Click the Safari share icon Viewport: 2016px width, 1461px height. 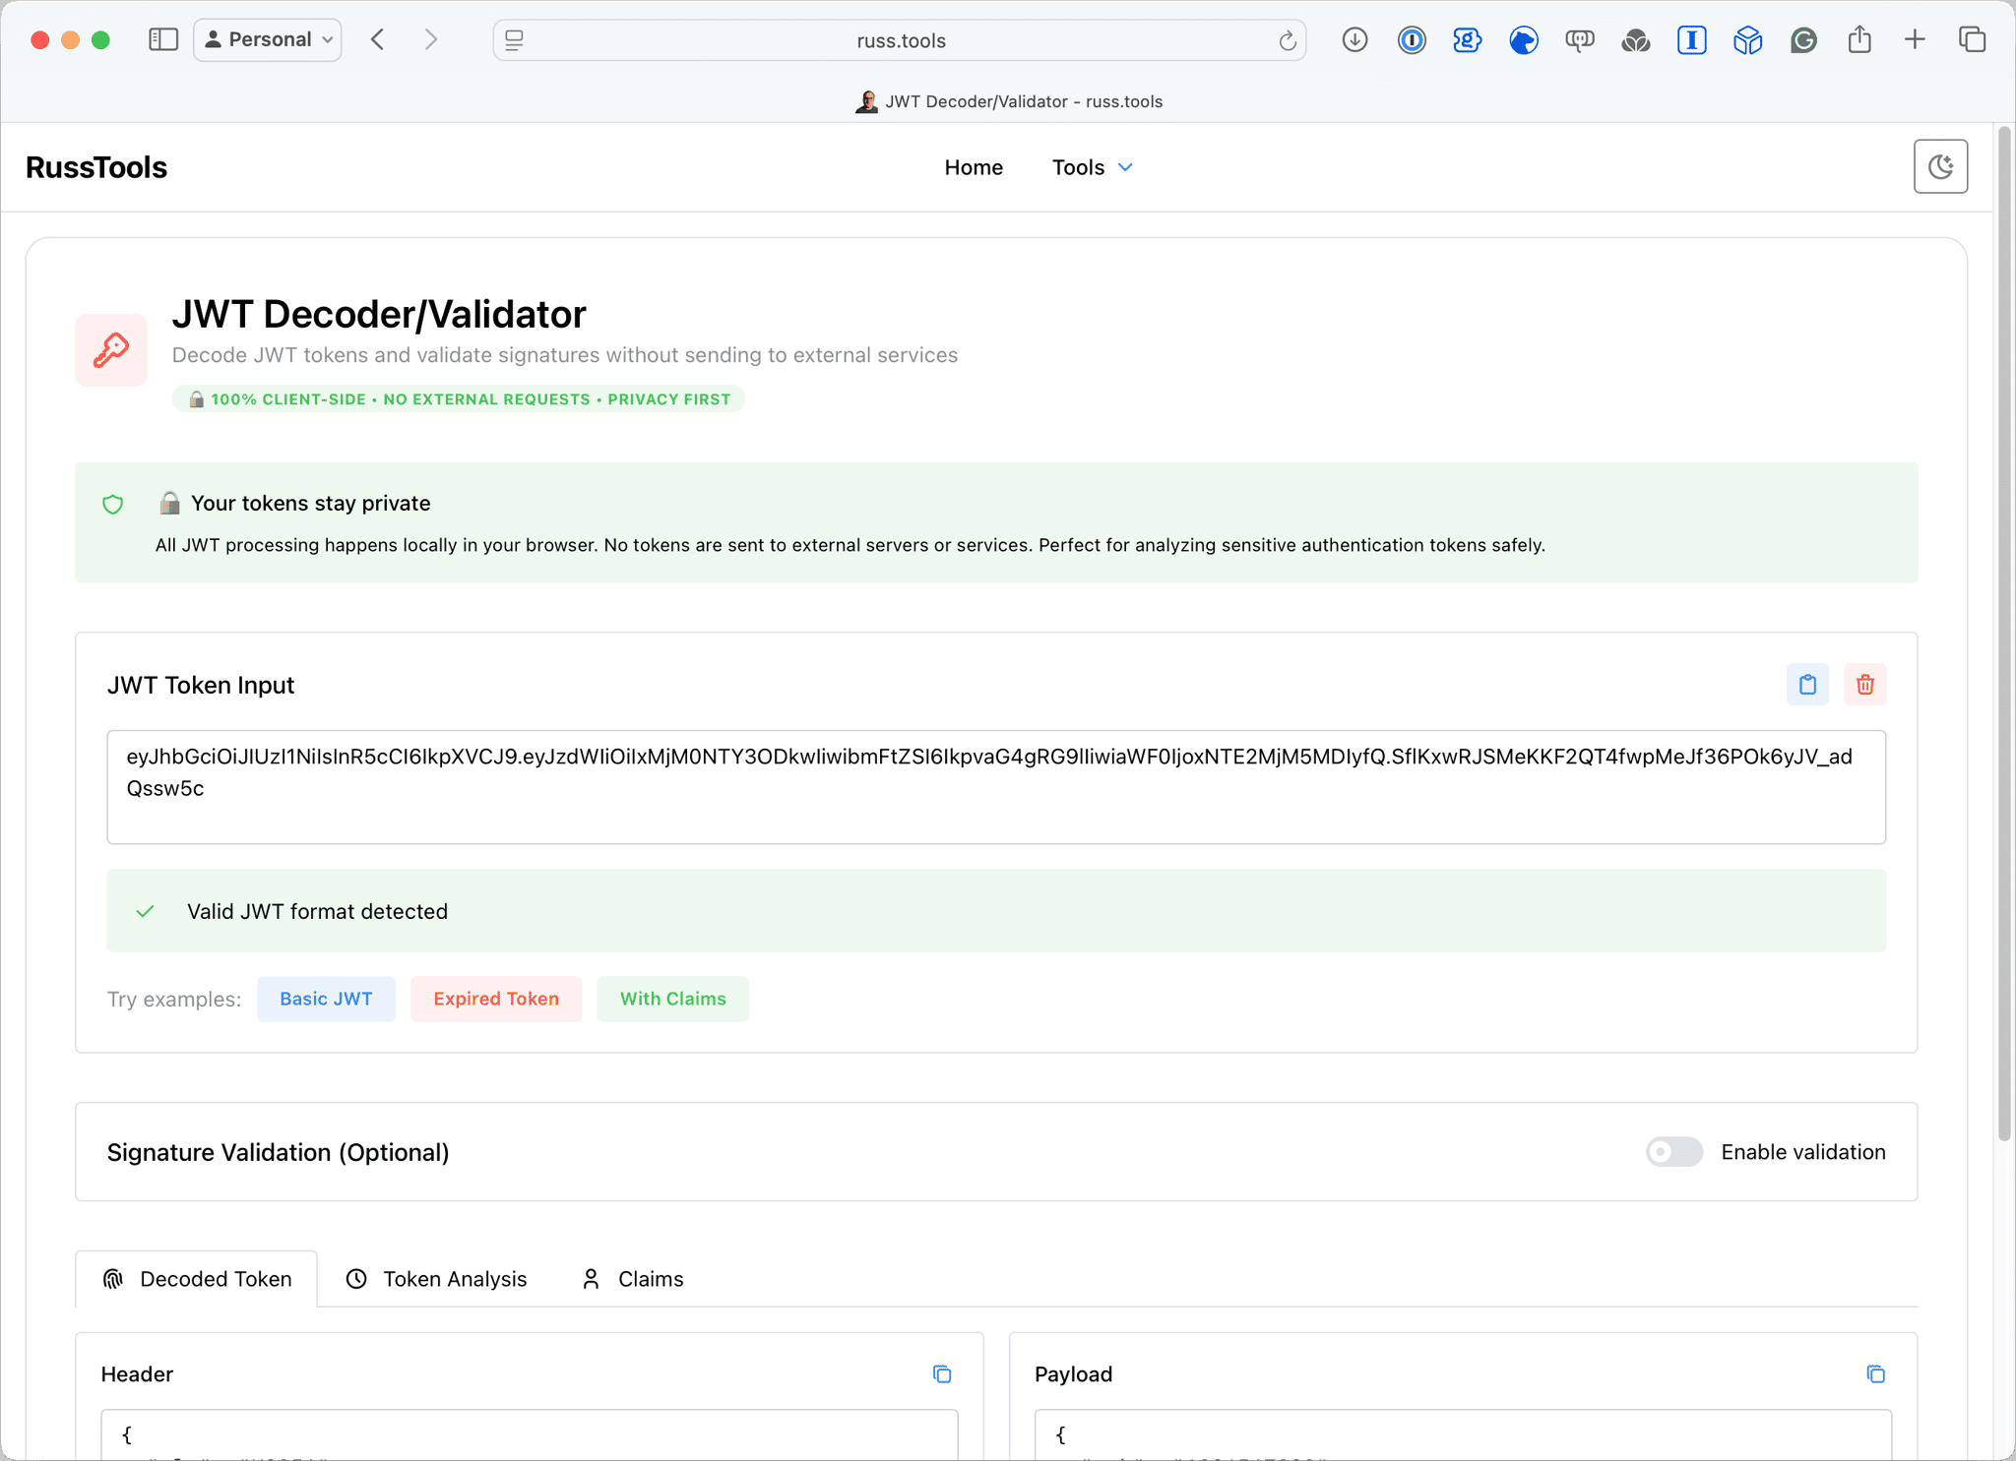tap(1858, 39)
